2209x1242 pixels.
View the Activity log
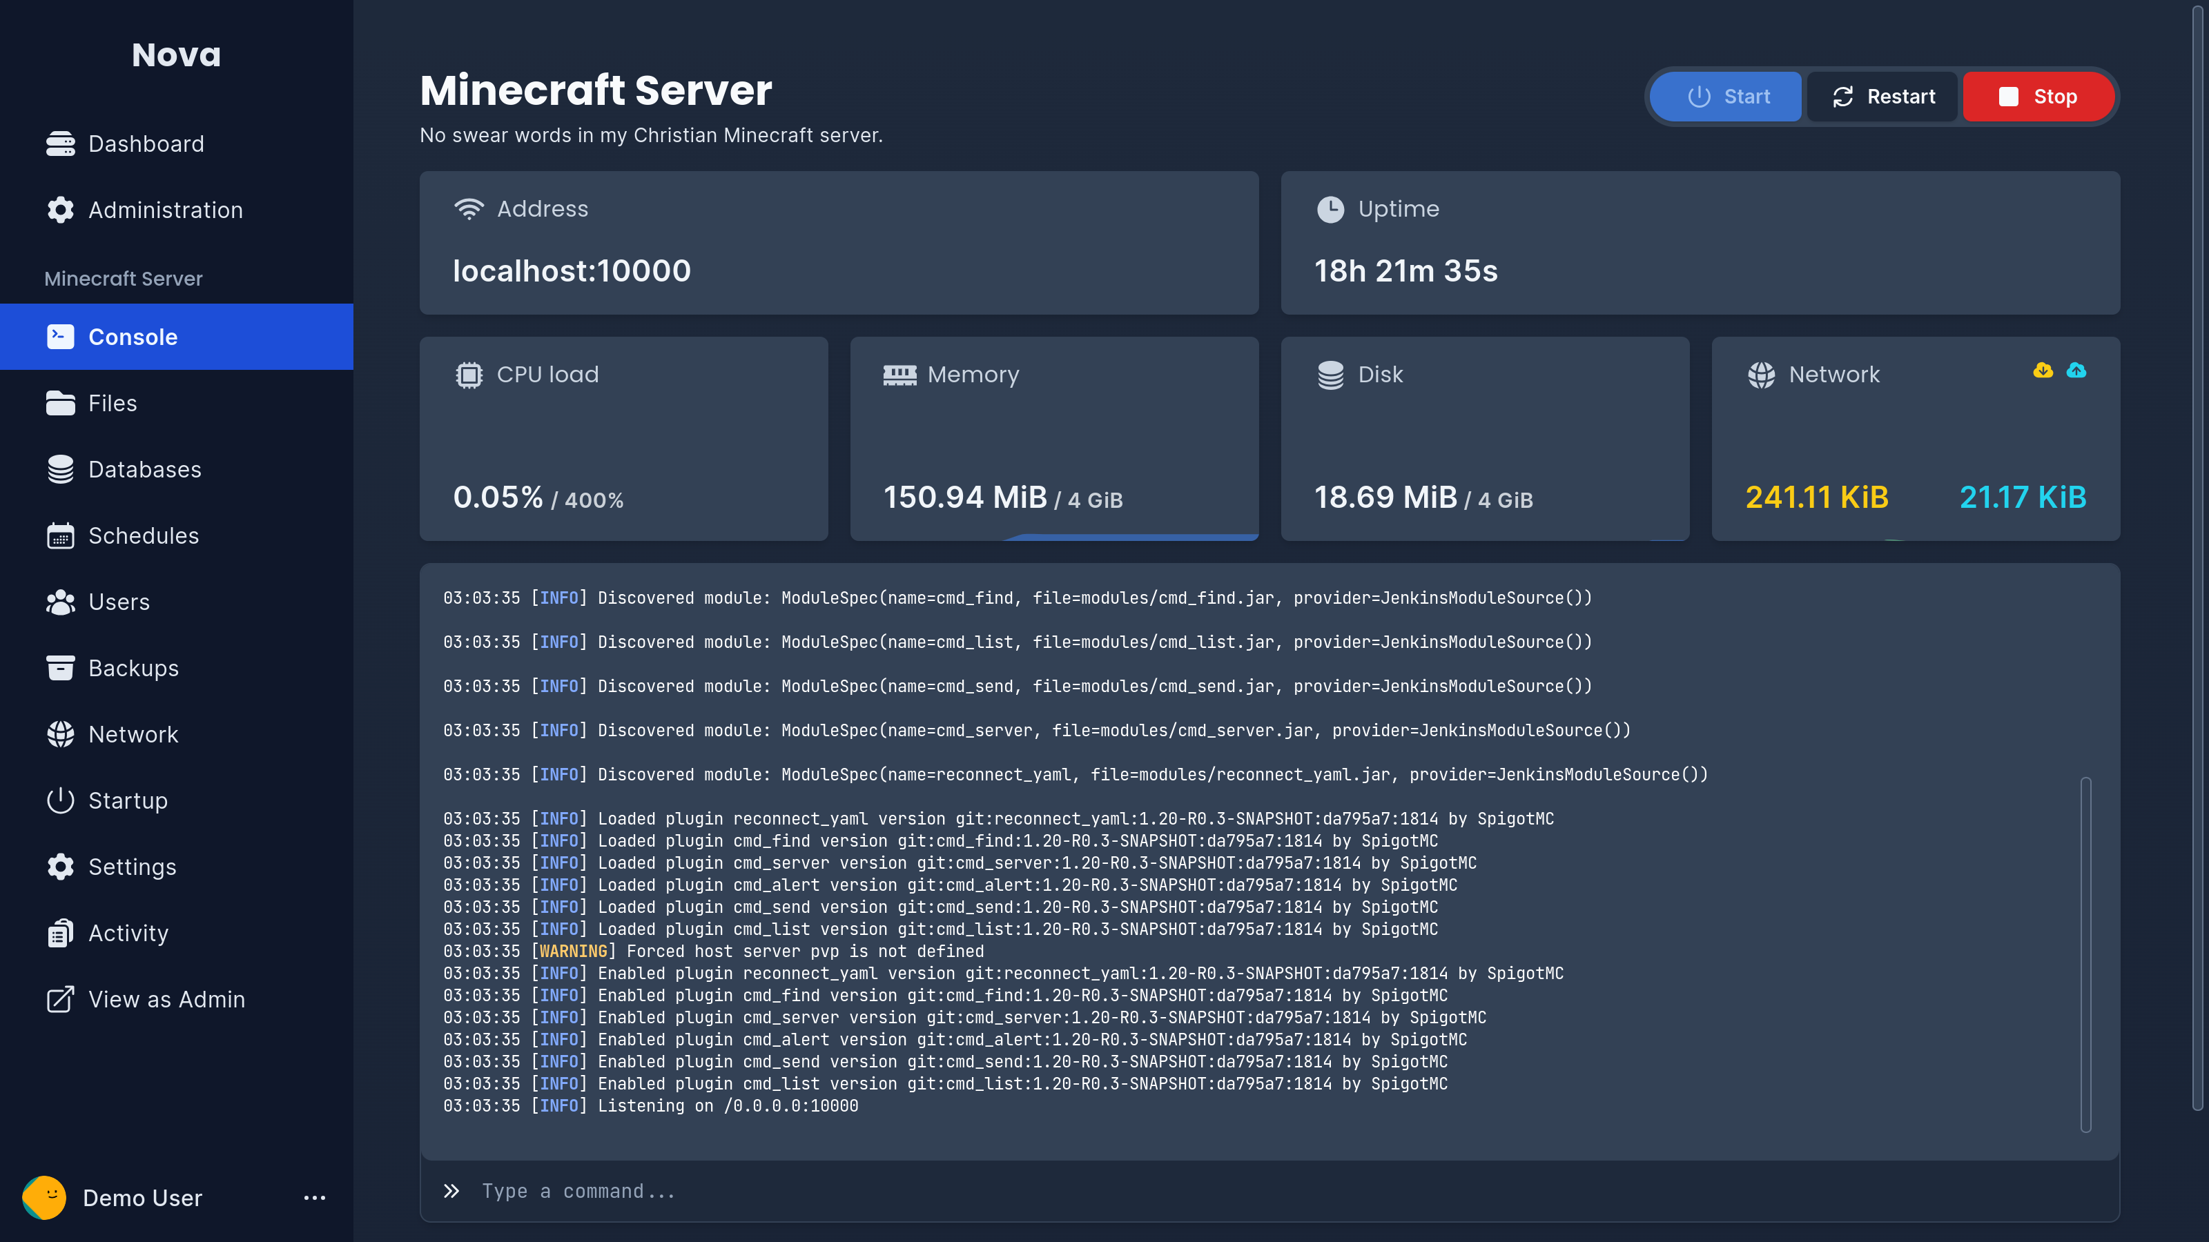coord(177,934)
